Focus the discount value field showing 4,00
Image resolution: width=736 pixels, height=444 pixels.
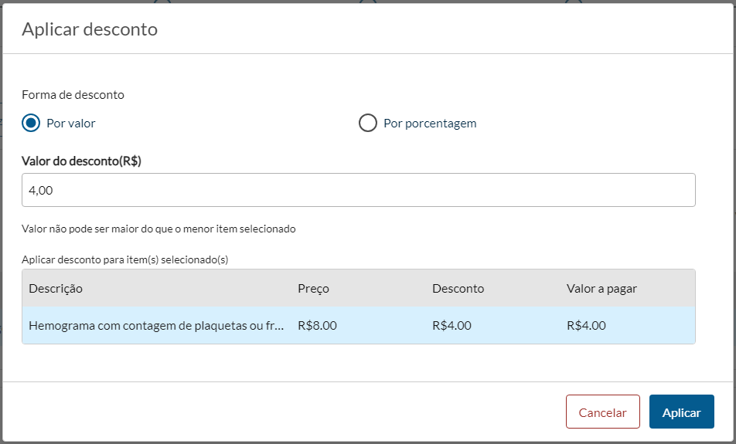pos(358,190)
